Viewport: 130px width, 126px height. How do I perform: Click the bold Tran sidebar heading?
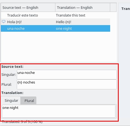[x=126, y=9]
